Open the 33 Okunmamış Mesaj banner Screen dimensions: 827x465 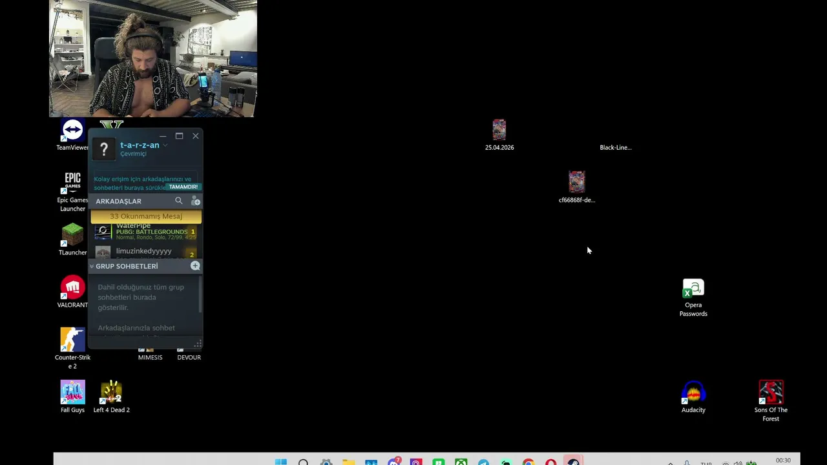[146, 216]
